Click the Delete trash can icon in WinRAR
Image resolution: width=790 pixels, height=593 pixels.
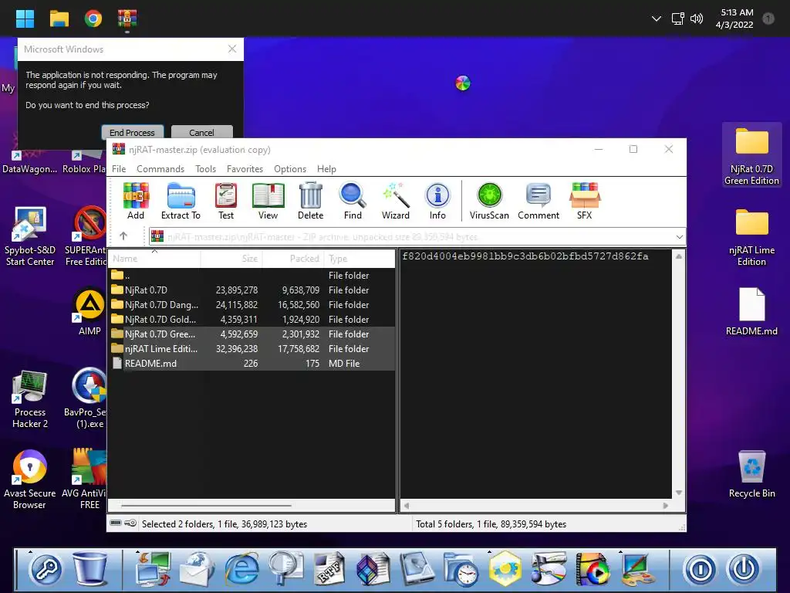pos(310,201)
